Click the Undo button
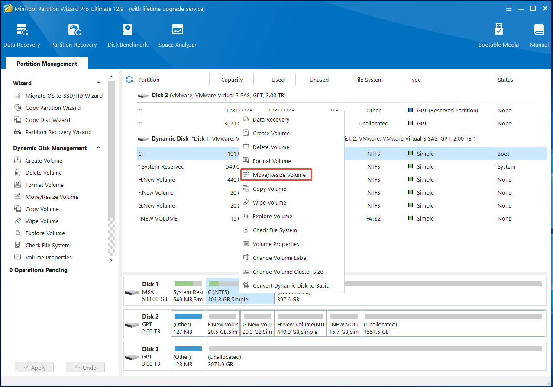Image resolution: width=553 pixels, height=387 pixels. 85,367
